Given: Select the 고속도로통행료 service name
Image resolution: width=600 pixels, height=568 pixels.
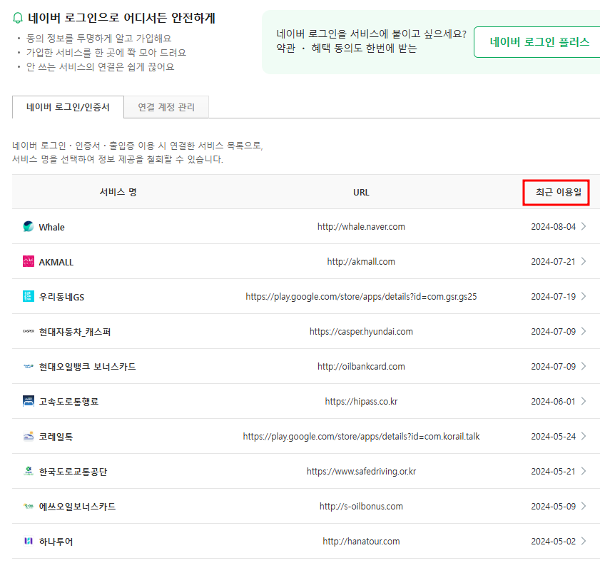Looking at the screenshot, I should tap(69, 402).
